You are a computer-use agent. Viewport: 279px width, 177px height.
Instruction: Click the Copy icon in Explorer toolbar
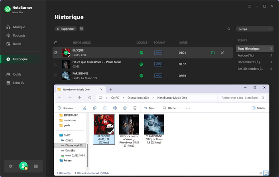pos(95,108)
